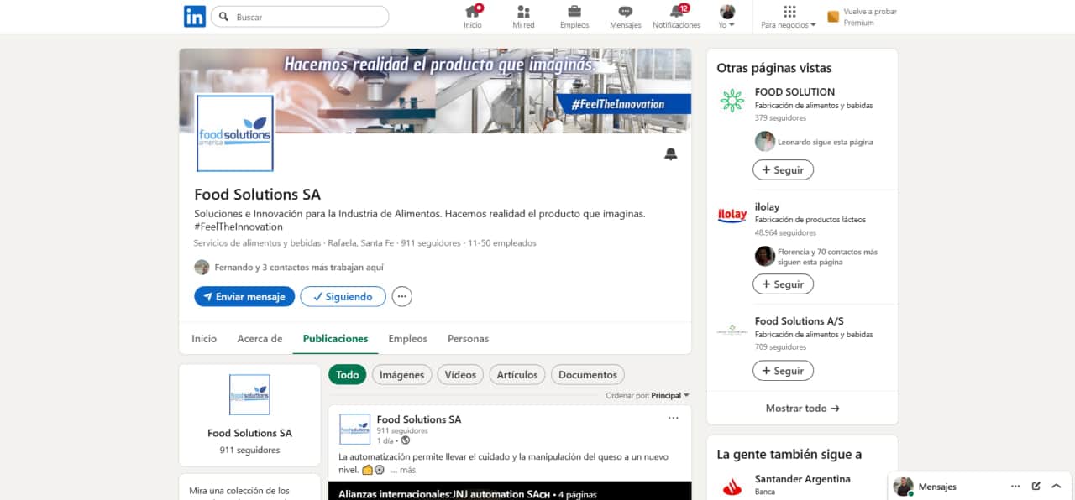Click the Buscar search field
The width and height of the screenshot is (1075, 500).
pyautogui.click(x=307, y=17)
